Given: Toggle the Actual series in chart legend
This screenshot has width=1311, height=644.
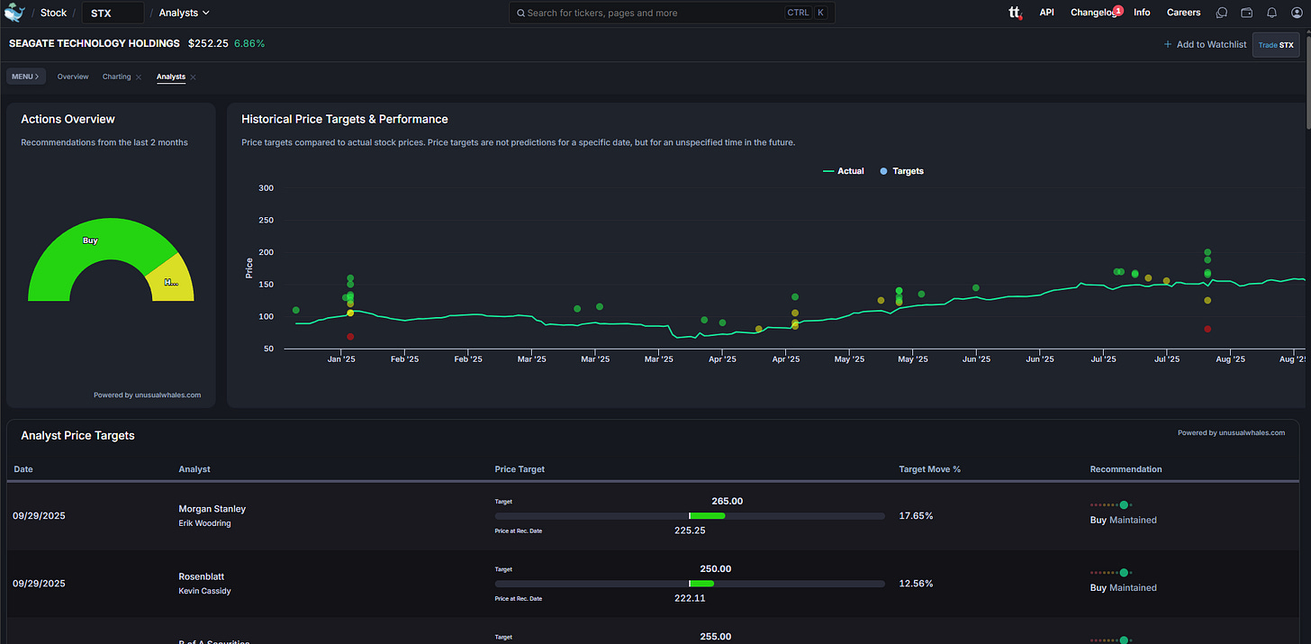Looking at the screenshot, I should tap(844, 171).
